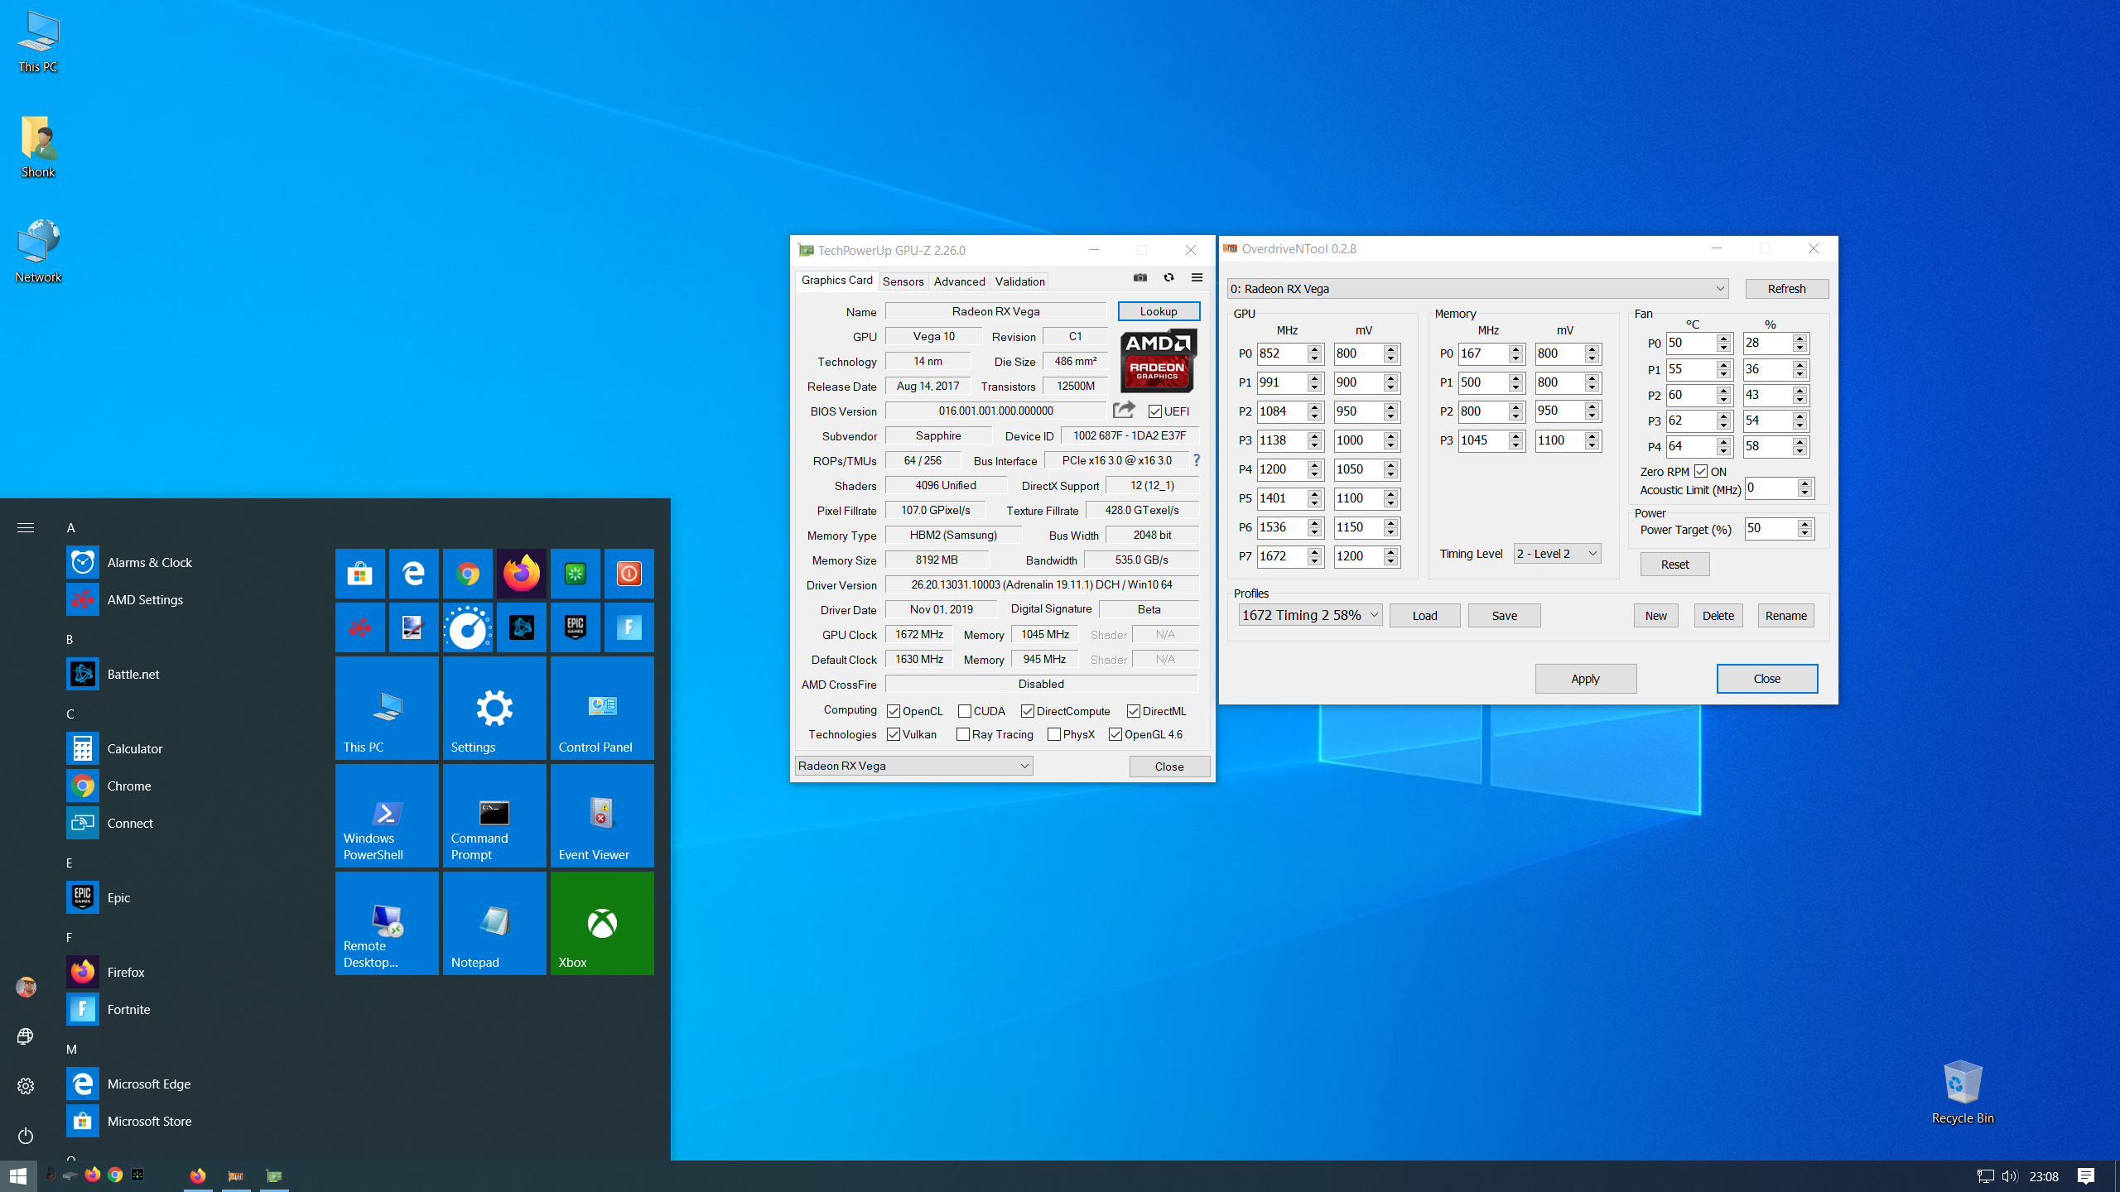
Task: Open the Epic Games small tile
Action: pos(576,627)
